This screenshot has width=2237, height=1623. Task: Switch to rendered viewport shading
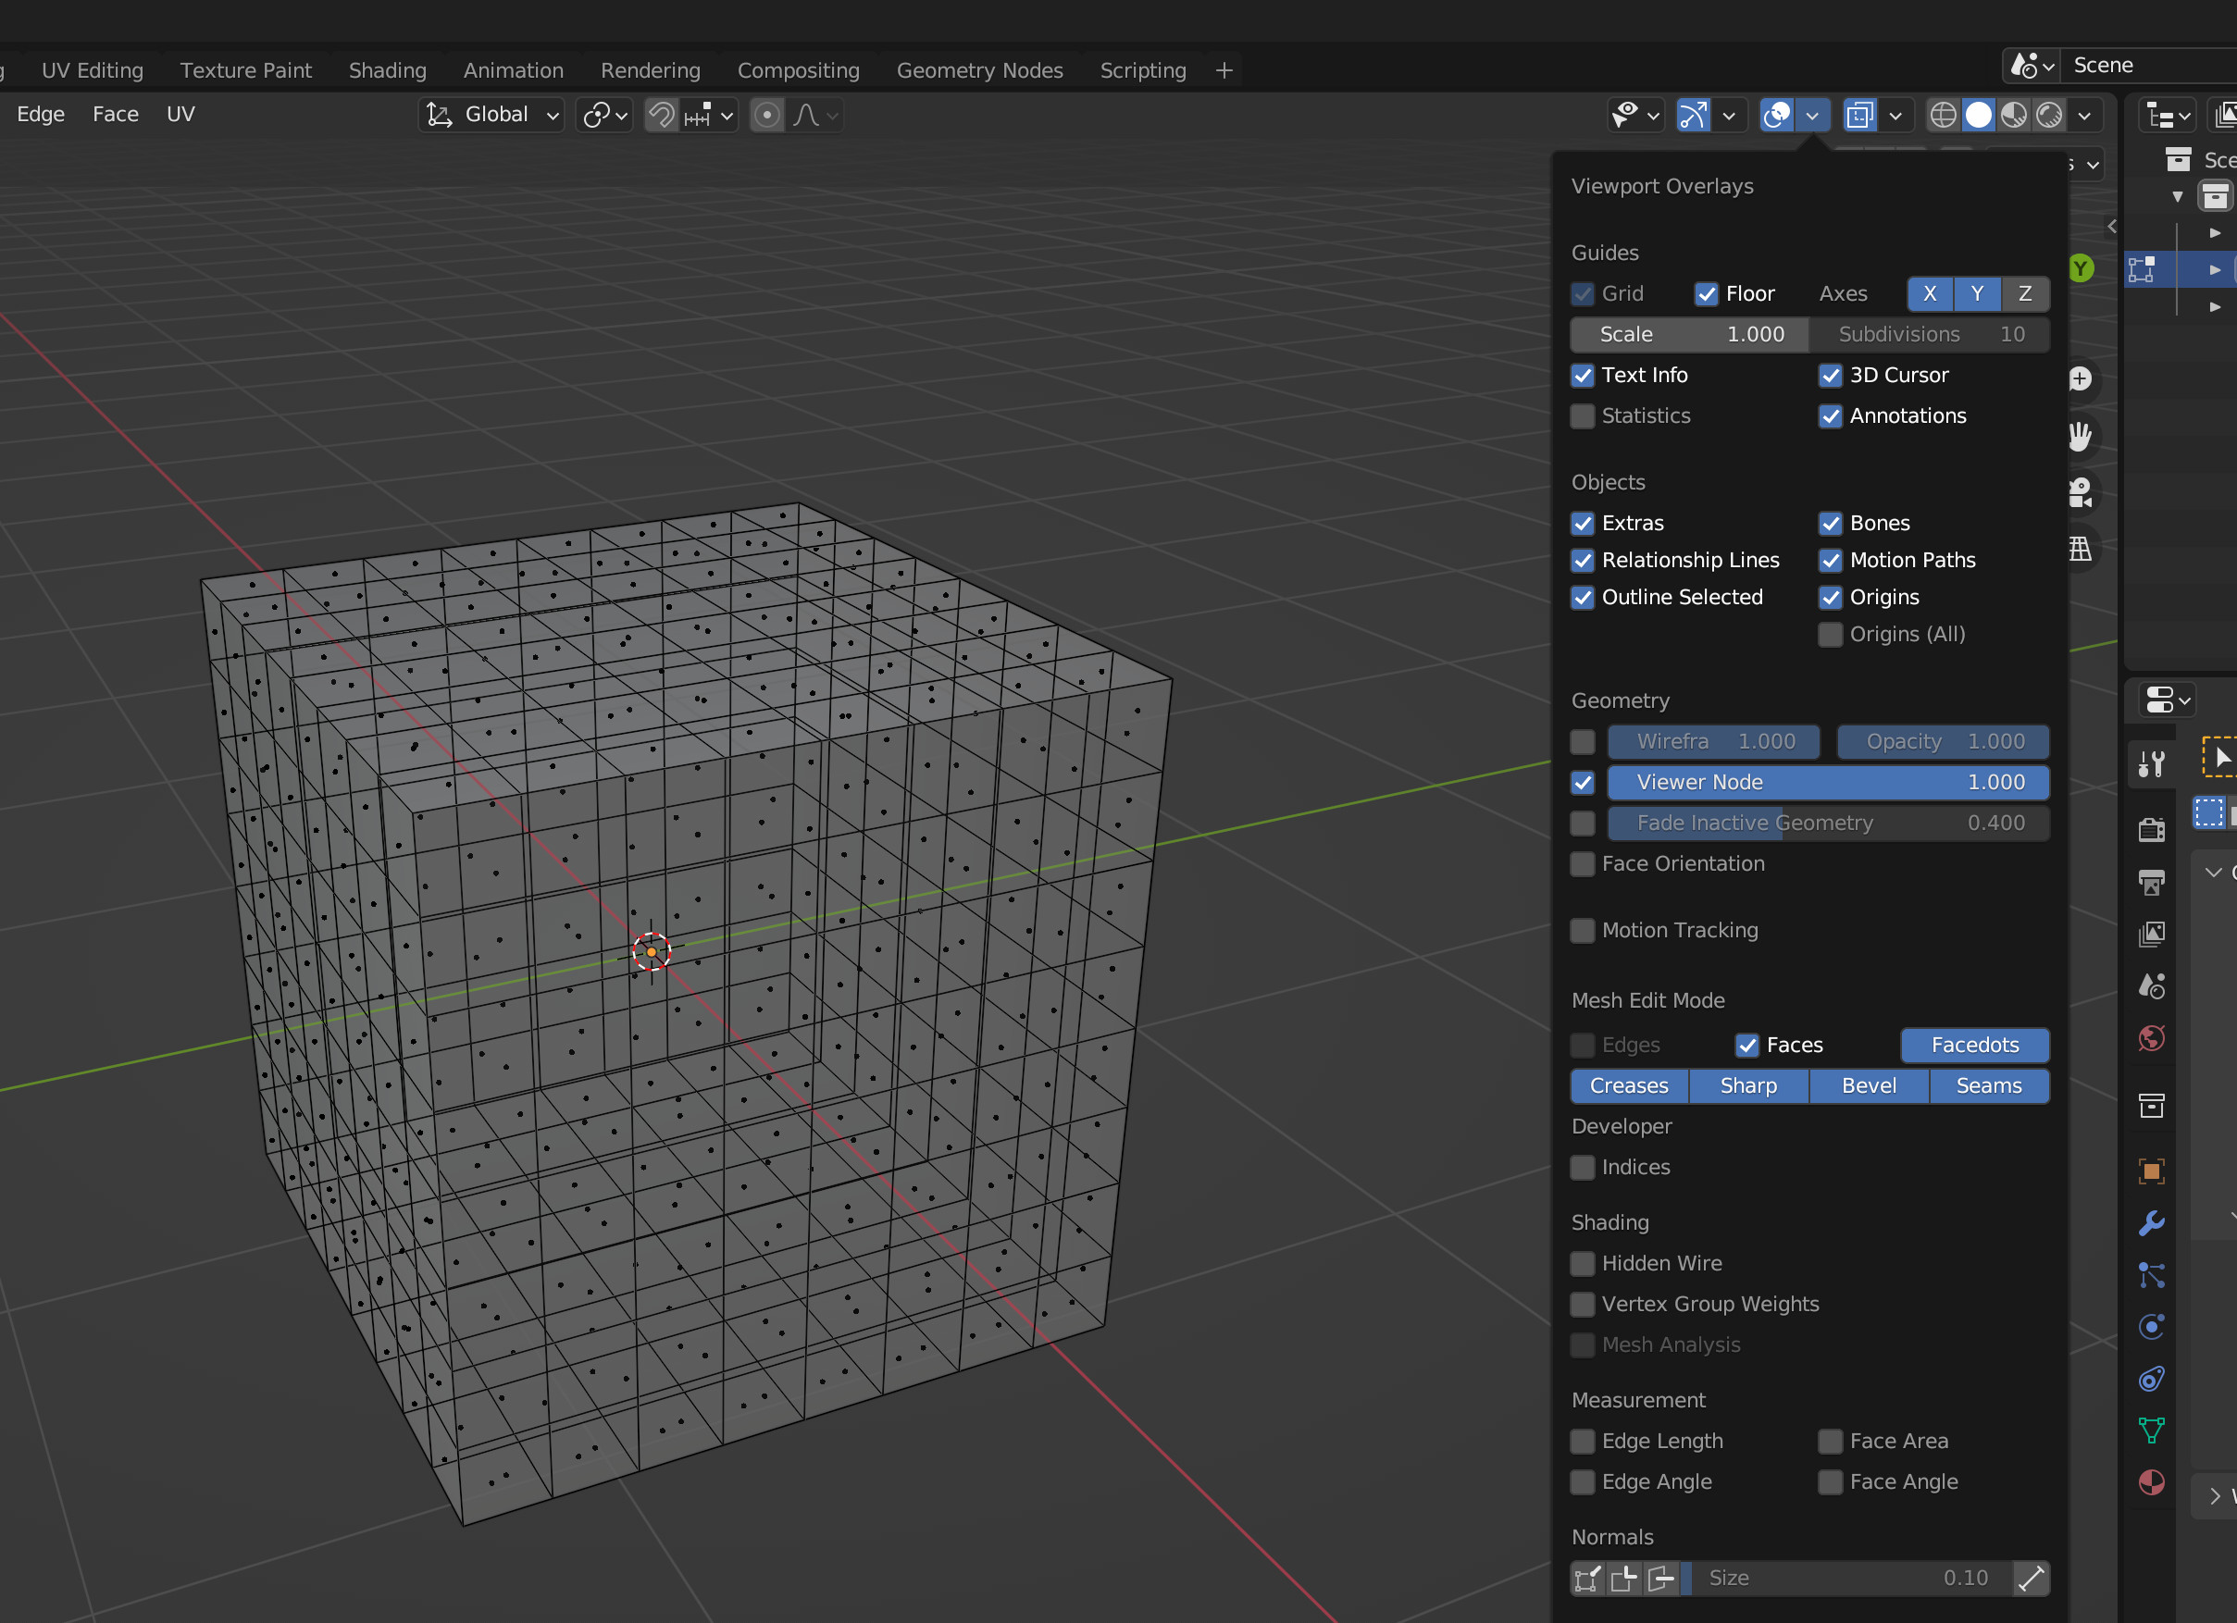click(2048, 116)
